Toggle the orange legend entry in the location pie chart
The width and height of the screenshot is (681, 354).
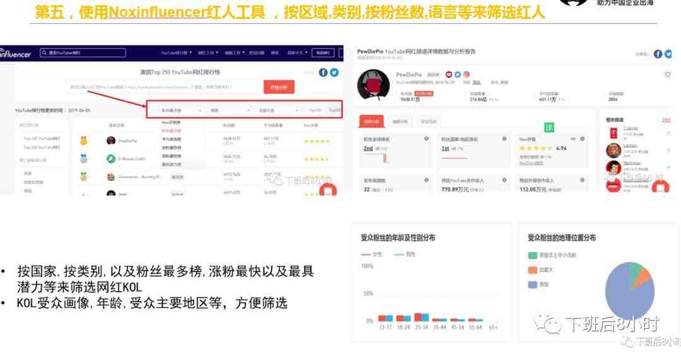[540, 270]
